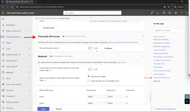Viewport: 190px width, 112px height.
Task: Open Global (Org-wide default) settings breadcrumb
Action: [x=46, y=18]
